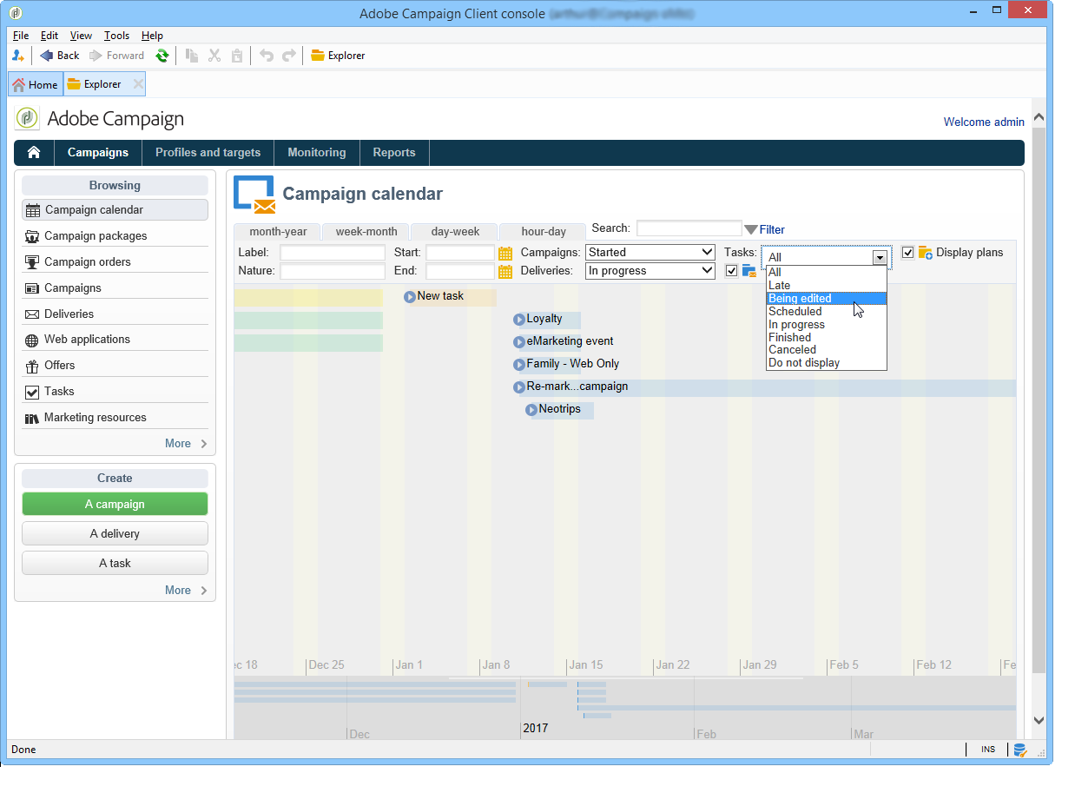Image resolution: width=1075 pixels, height=793 pixels.
Task: Click the user connection icon in toolbar
Action: click(17, 56)
